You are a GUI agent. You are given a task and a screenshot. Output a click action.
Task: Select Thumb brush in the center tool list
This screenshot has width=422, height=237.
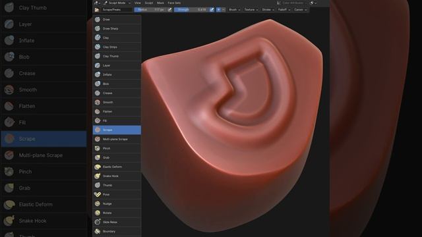pos(117,185)
